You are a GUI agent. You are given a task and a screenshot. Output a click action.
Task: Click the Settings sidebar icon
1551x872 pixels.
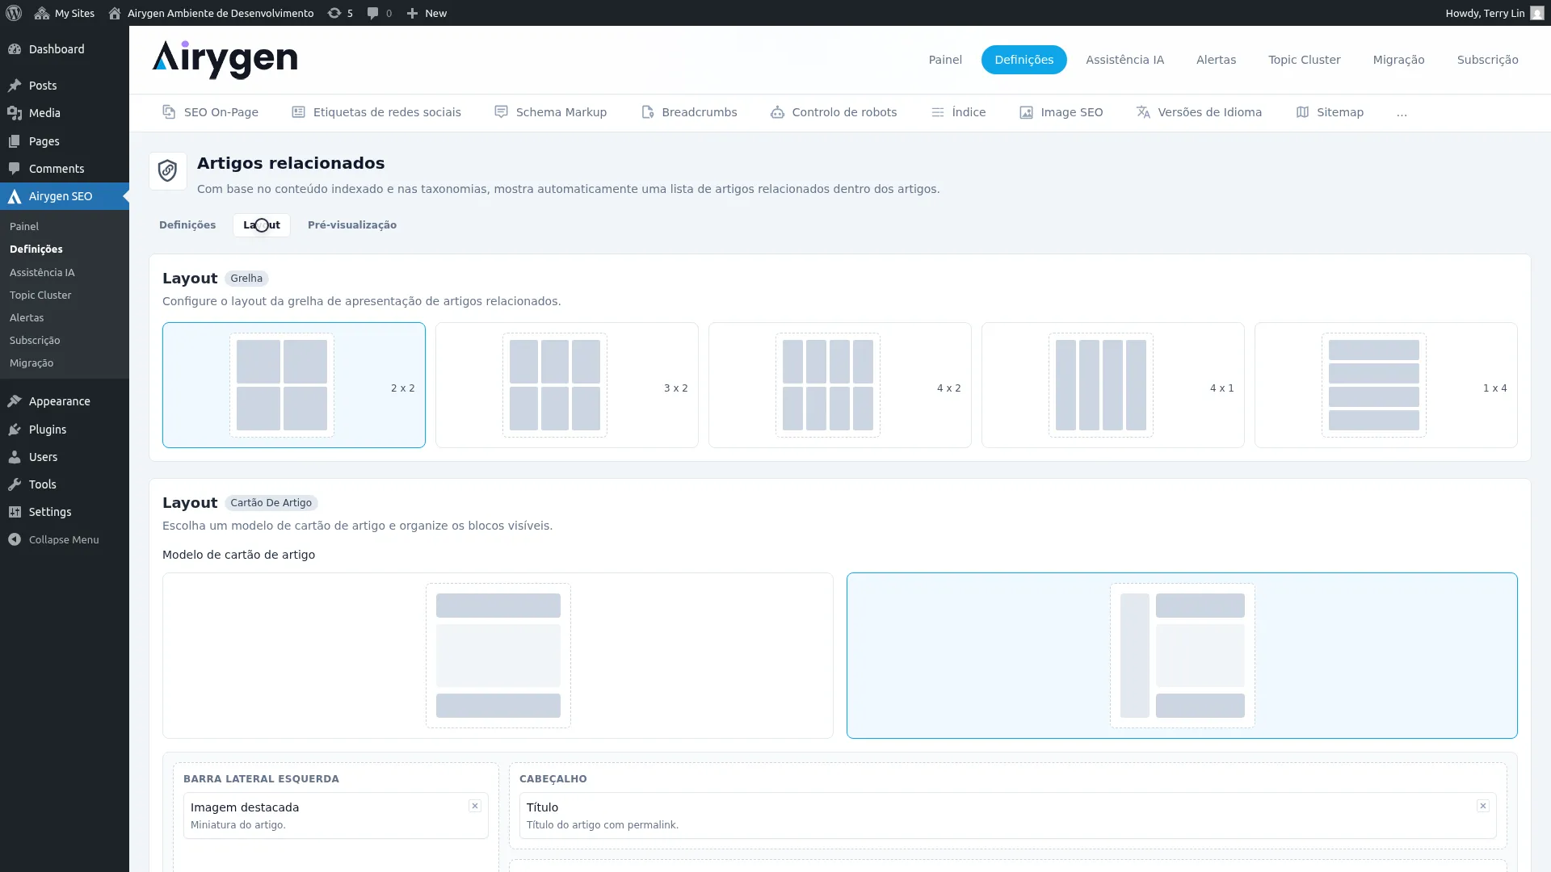tap(15, 512)
